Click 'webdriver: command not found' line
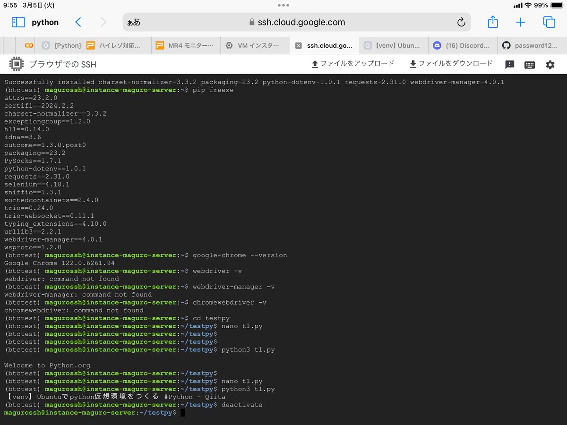 pos(61,279)
